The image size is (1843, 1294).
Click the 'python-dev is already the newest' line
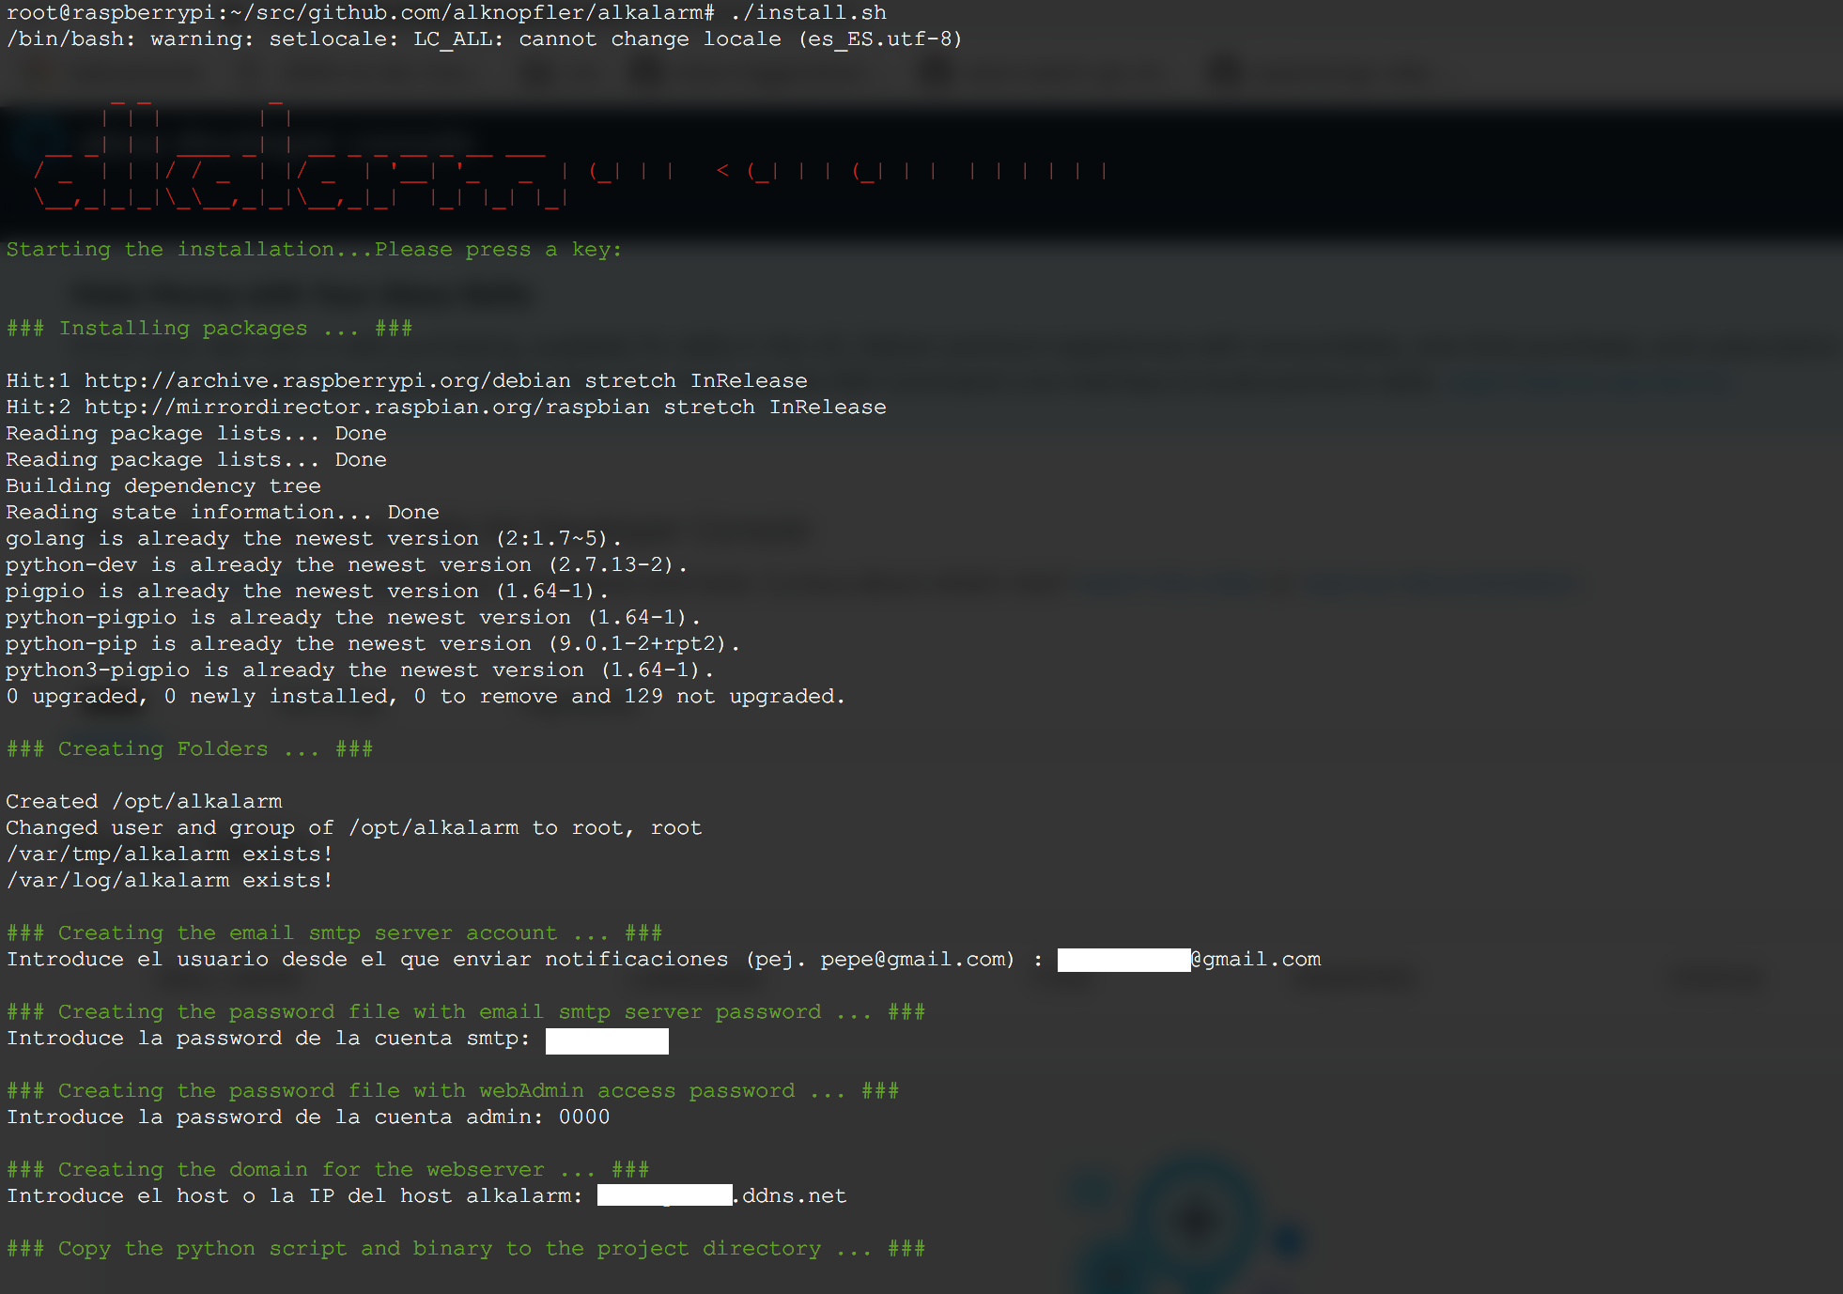[x=347, y=565]
